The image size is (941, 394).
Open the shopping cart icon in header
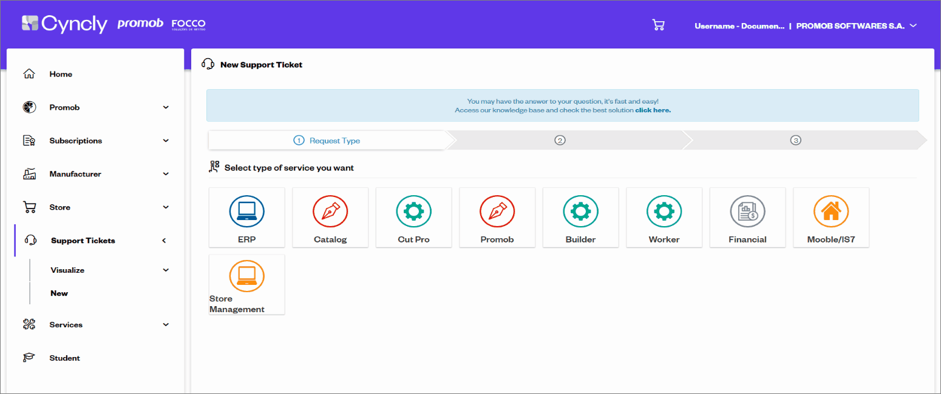tap(658, 25)
